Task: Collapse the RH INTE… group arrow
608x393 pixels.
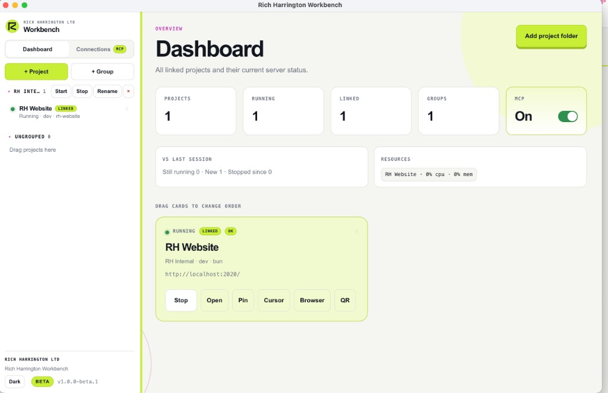Action: pyautogui.click(x=9, y=92)
